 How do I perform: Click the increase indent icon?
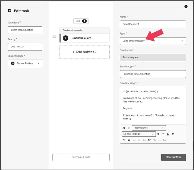[x=165, y=140]
